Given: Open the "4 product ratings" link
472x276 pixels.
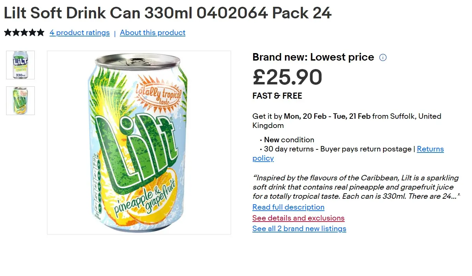Looking at the screenshot, I should click(x=79, y=32).
